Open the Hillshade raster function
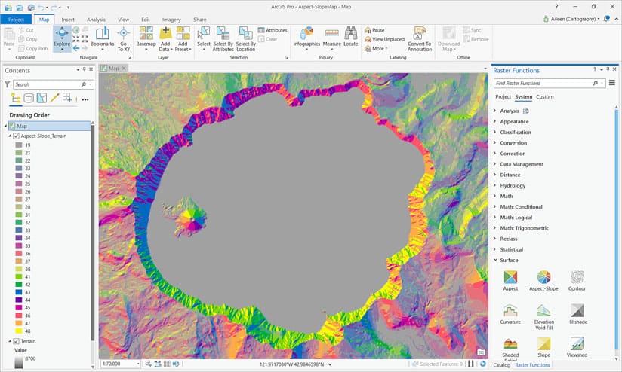This screenshot has width=622, height=372. coord(577,314)
